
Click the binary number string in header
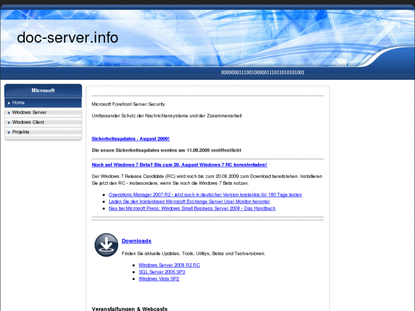coord(263,72)
